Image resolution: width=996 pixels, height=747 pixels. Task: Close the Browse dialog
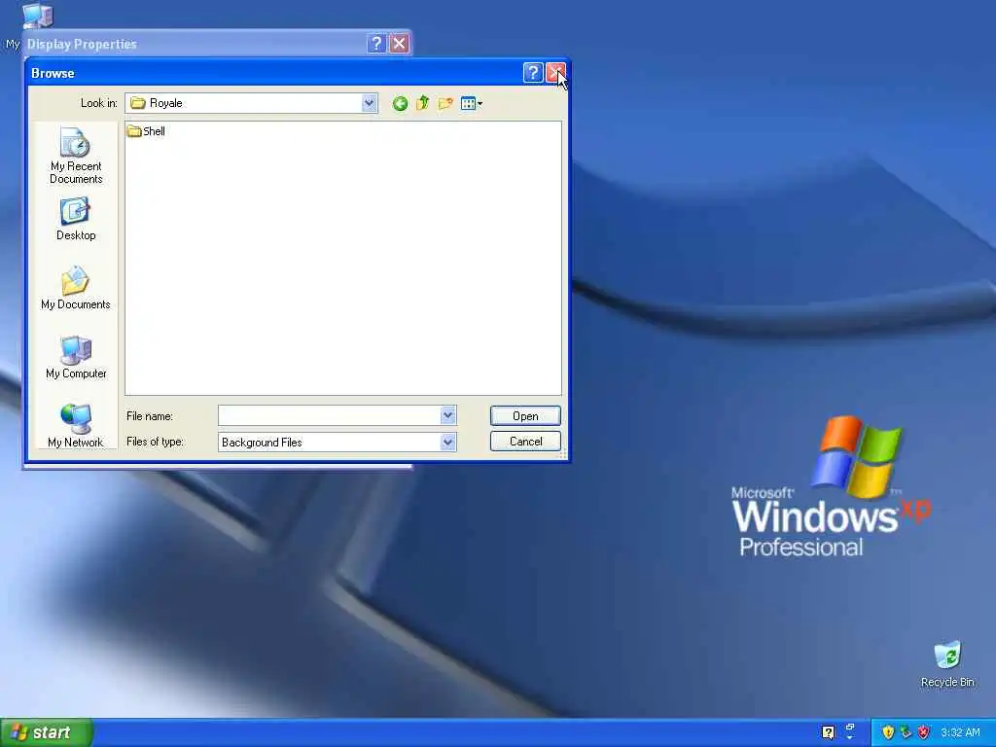pyautogui.click(x=555, y=73)
